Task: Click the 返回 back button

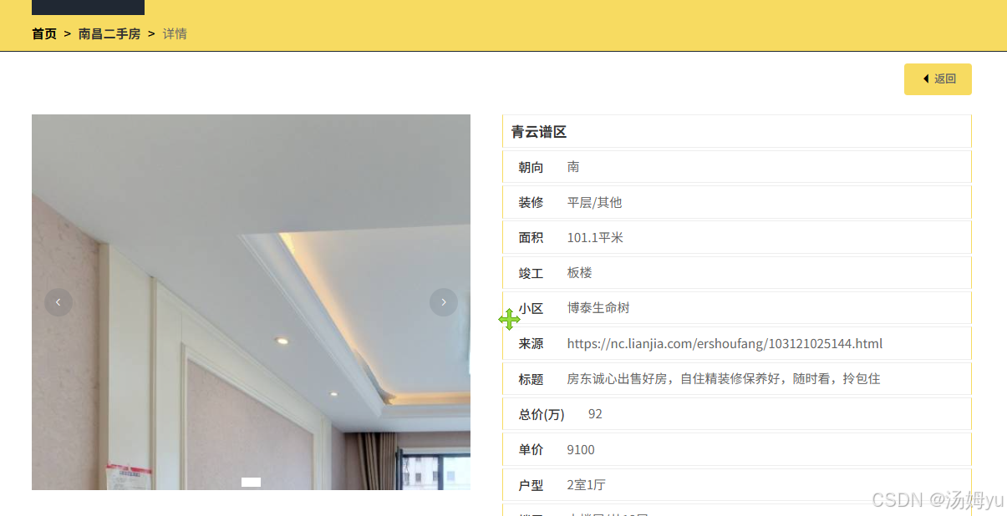Action: (938, 79)
